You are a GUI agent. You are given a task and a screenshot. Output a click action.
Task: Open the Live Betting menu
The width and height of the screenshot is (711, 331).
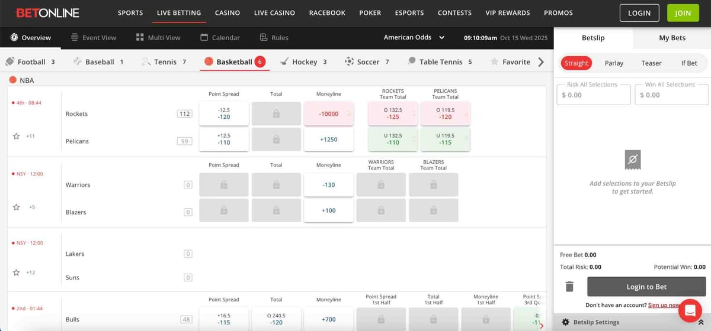tap(179, 12)
